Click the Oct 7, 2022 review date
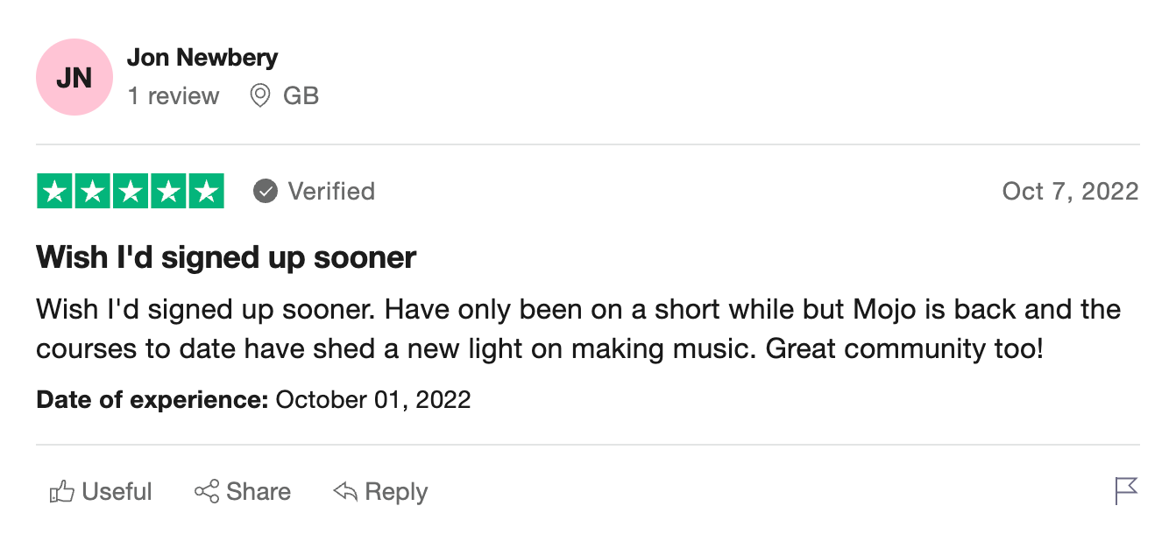The width and height of the screenshot is (1176, 548). [x=1070, y=191]
